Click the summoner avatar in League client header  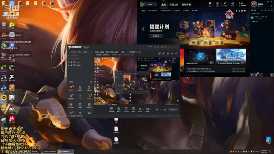pos(254,4)
